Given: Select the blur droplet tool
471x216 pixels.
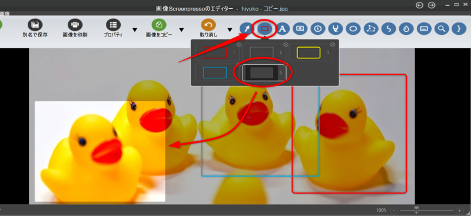Looking at the screenshot, I should (406, 28).
